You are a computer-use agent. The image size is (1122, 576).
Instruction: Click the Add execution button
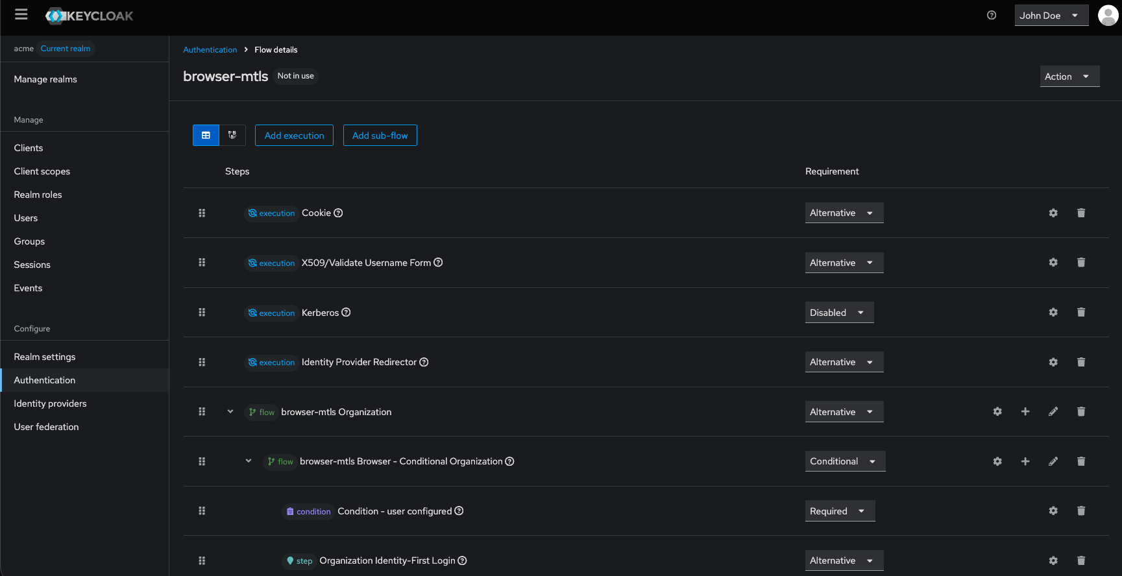tap(294, 136)
